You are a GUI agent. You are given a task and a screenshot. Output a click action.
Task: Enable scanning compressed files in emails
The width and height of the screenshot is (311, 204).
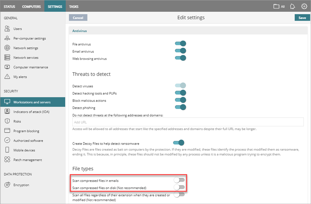[179, 180]
